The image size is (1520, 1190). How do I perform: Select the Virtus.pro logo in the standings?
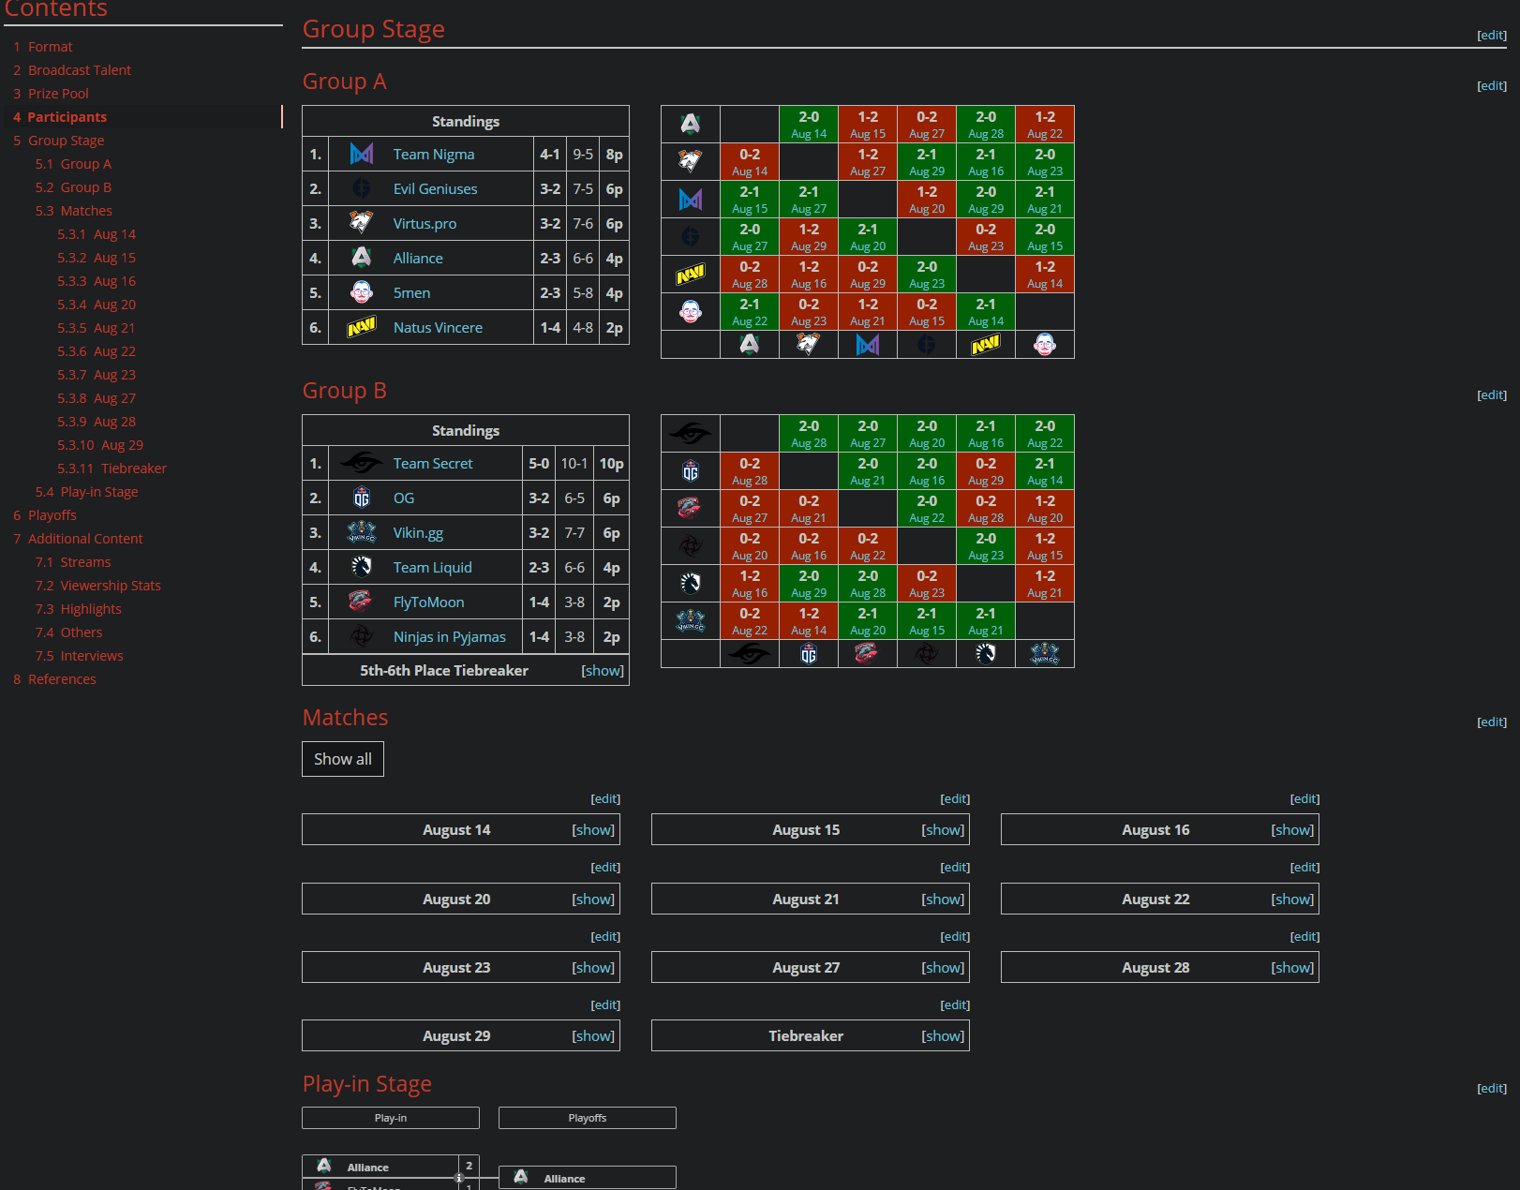361,223
